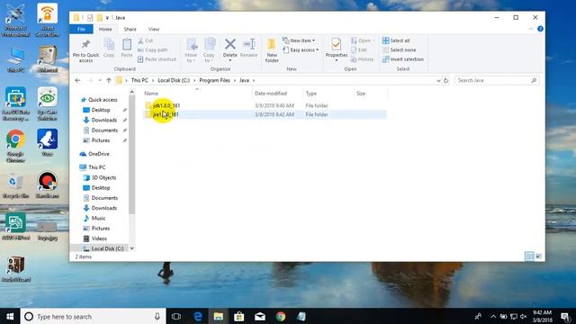Click Program Files in breadcrumb
This screenshot has width=576, height=324.
point(214,80)
